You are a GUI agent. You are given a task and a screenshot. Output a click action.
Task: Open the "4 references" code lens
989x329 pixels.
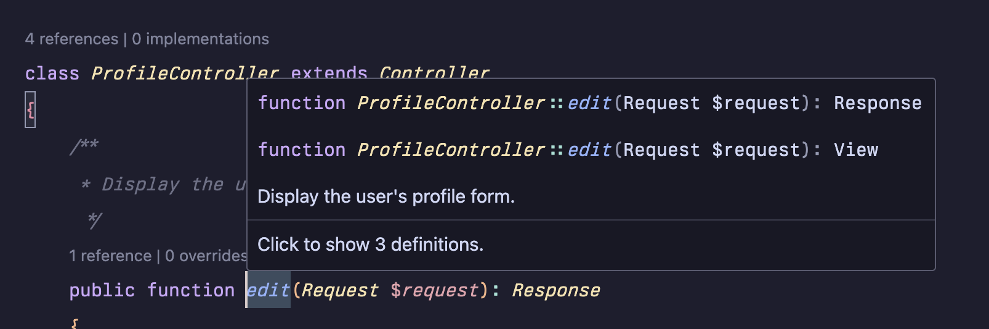(x=71, y=39)
